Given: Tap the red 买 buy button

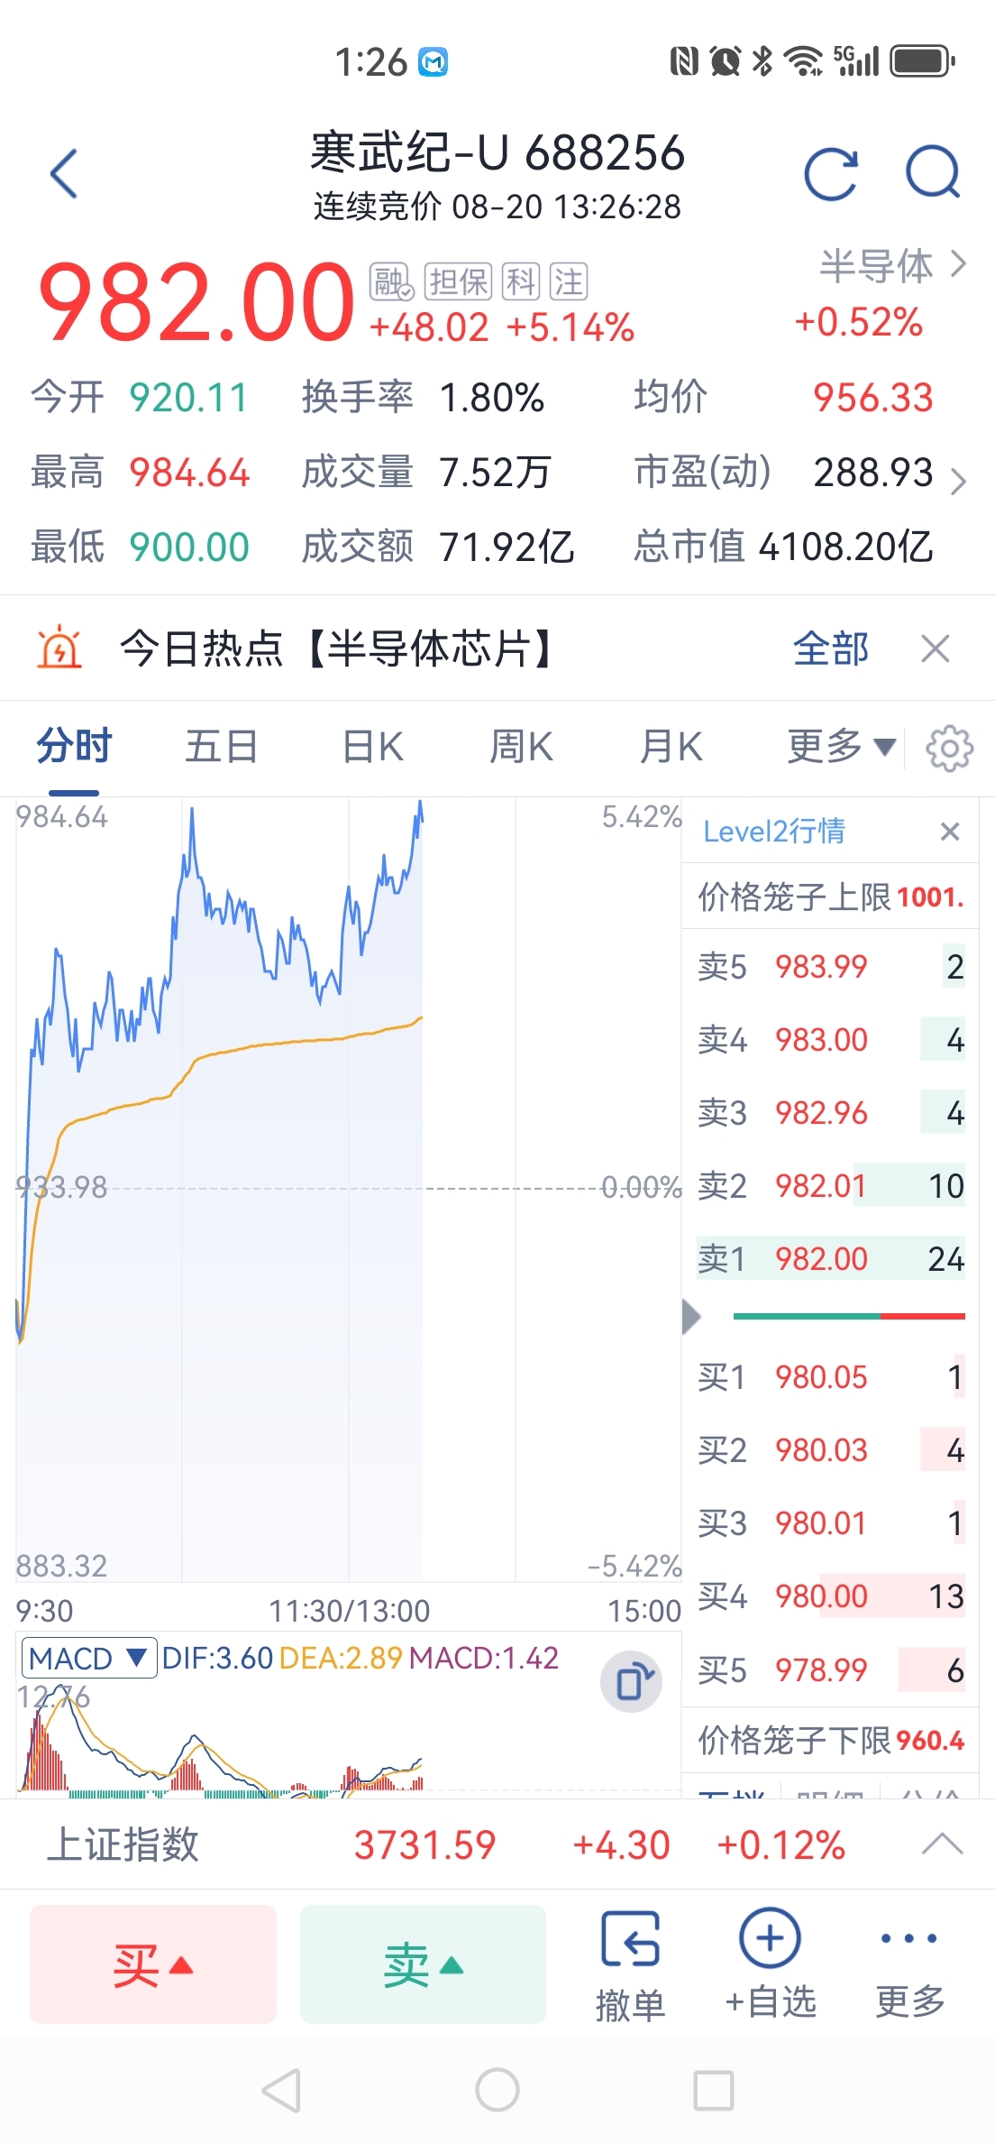Looking at the screenshot, I should click(x=153, y=1965).
